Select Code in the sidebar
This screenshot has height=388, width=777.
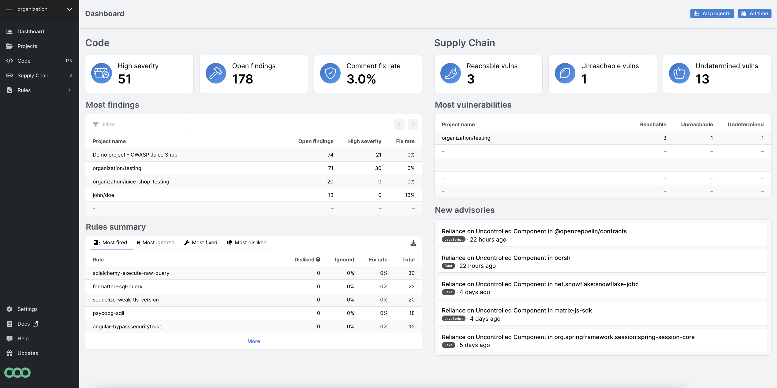coord(24,61)
